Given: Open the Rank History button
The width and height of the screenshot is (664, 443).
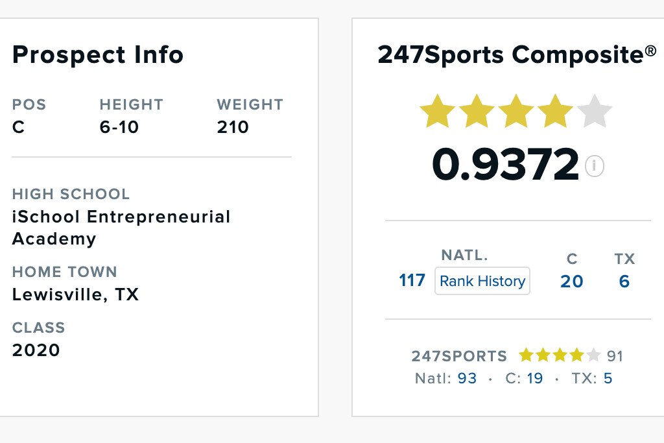Looking at the screenshot, I should pos(482,281).
